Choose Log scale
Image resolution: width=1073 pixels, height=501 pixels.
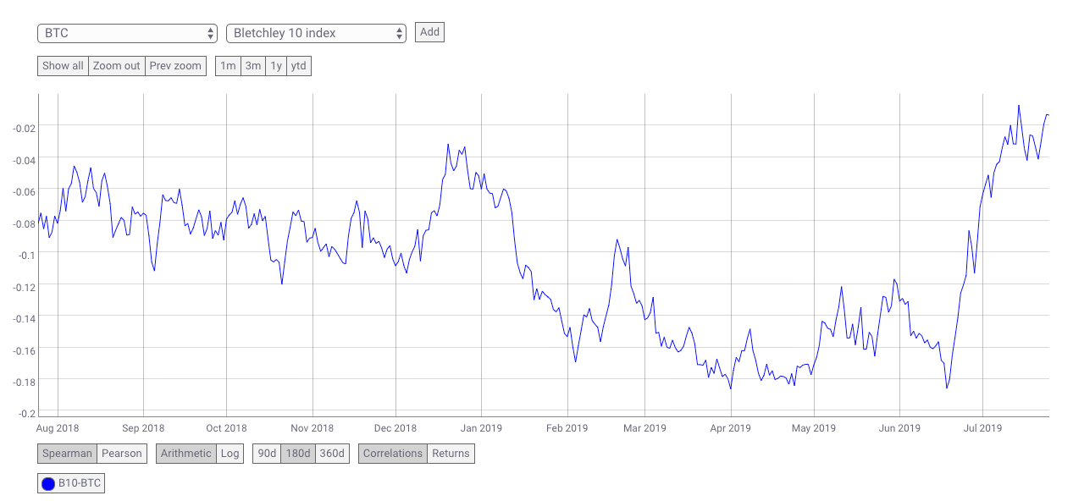coord(230,454)
